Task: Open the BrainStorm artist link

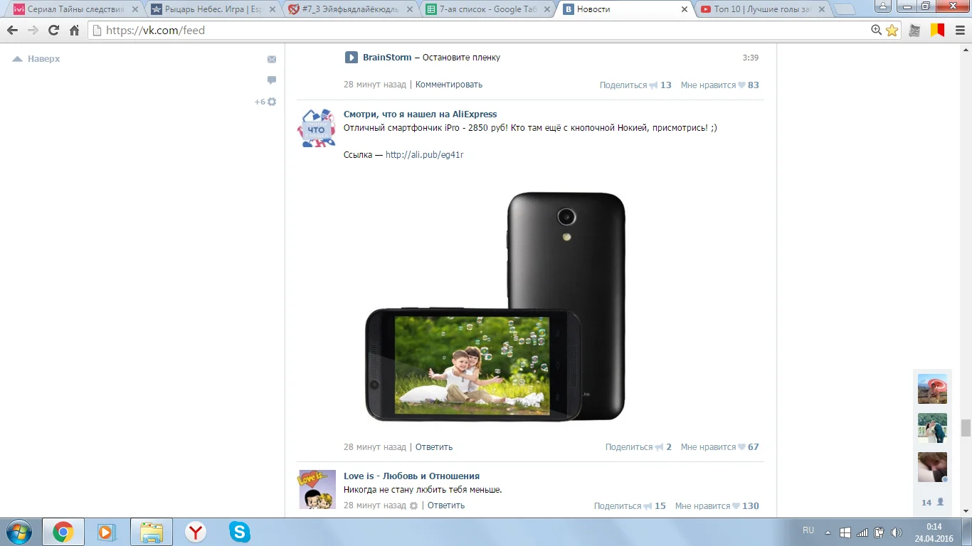Action: click(387, 58)
